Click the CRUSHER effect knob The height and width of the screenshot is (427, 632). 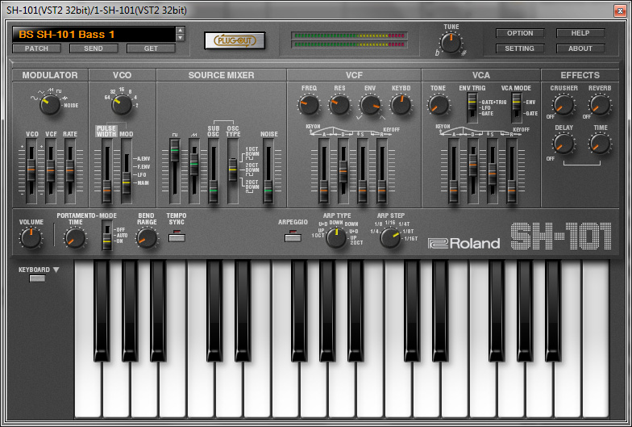coord(563,105)
